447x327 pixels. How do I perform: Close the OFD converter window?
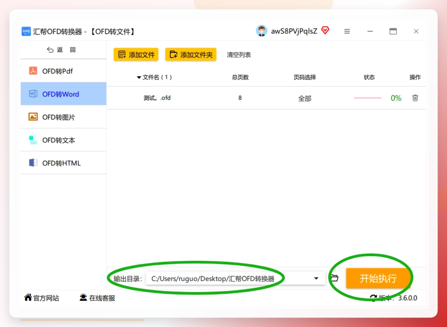click(x=416, y=32)
